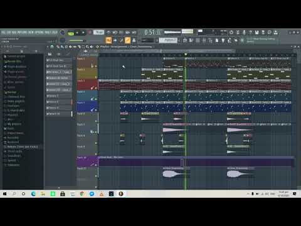Click the first icon in top-right shortcut toolbar
Viewport: 301px width, 226px height.
pyautogui.click(x=231, y=33)
